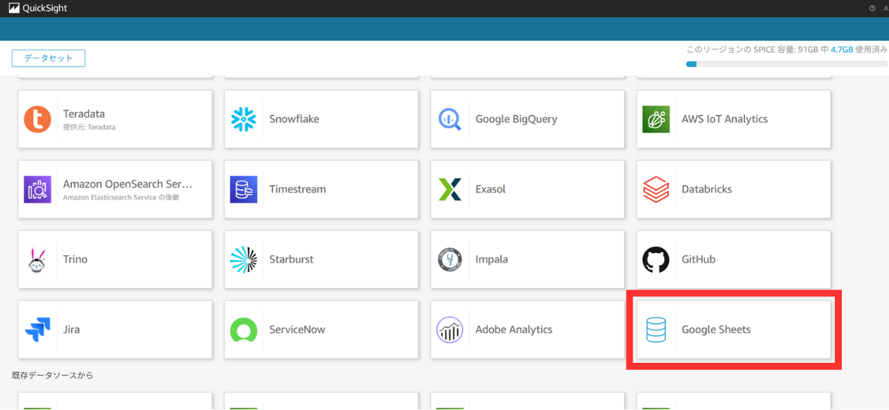The image size is (889, 410).
Task: Click the QuickSight logo in header
Action: tap(38, 8)
